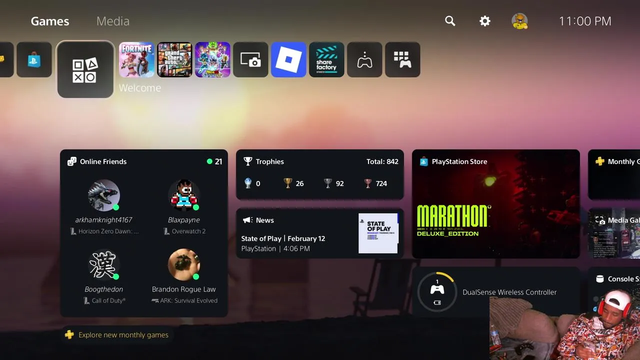Open DualSense Wireless Controller card
Image resolution: width=640 pixels, height=360 pixels.
point(496,292)
